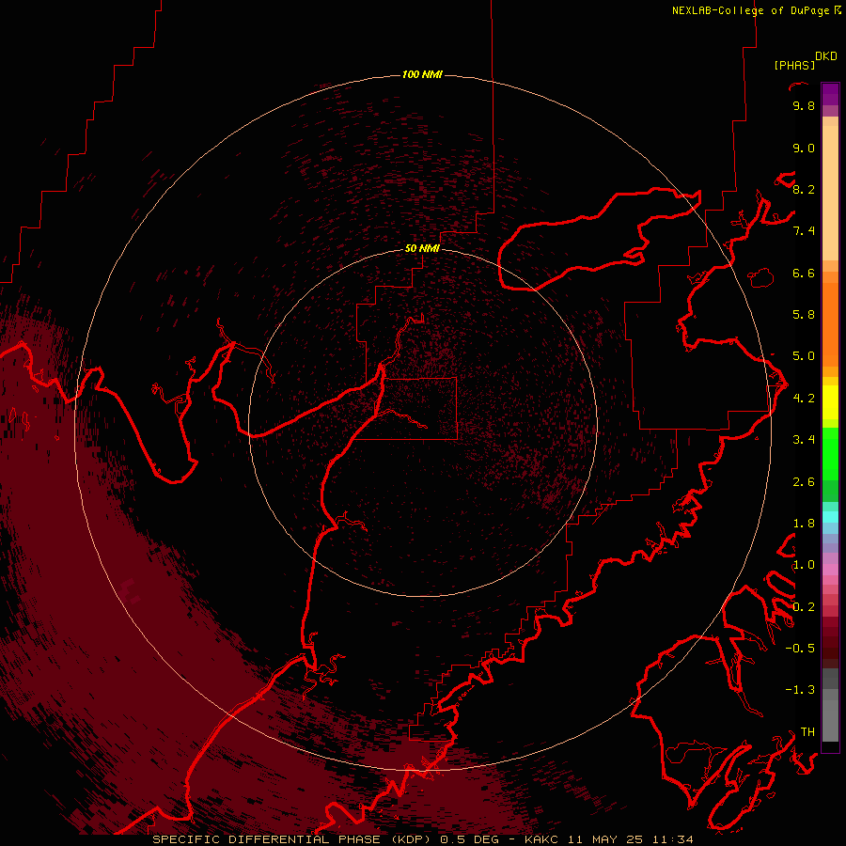Click the -0.5 scale value
Image resolution: width=846 pixels, height=846 pixels.
coord(800,649)
